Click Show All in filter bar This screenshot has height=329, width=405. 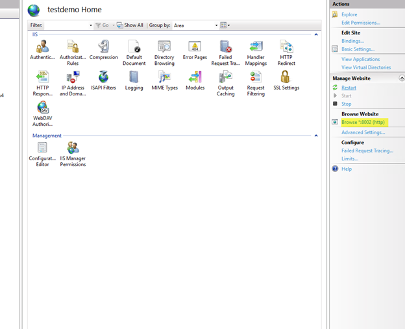tap(130, 25)
